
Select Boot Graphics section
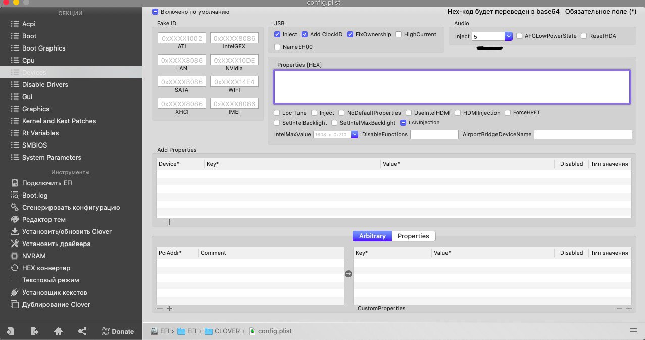click(71, 48)
